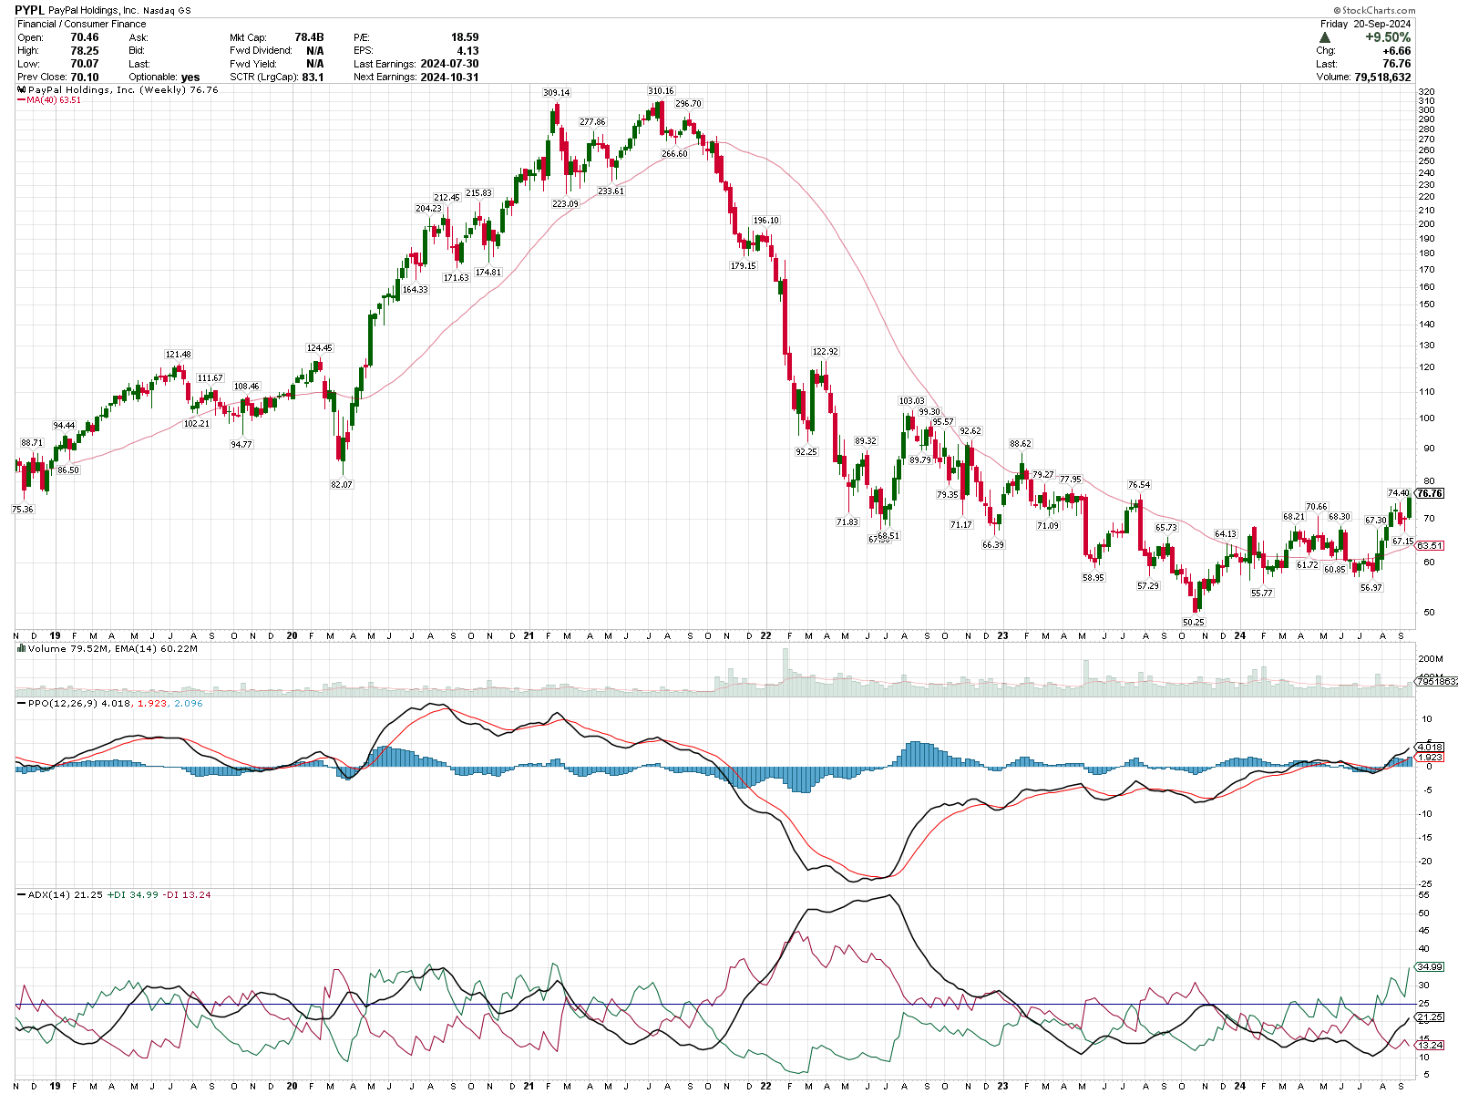This screenshot has height=1094, width=1458.
Task: Click the 179.15 price label
Action: coord(743,266)
